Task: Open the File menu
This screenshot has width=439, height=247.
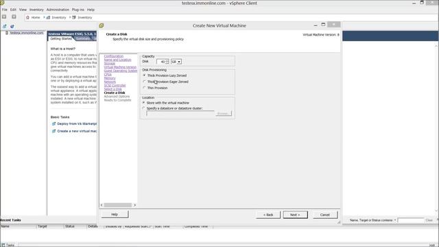Action: pyautogui.click(x=5, y=10)
